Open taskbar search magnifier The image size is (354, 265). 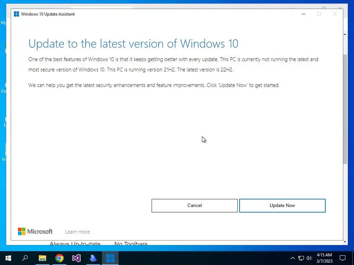pyautogui.click(x=25, y=258)
